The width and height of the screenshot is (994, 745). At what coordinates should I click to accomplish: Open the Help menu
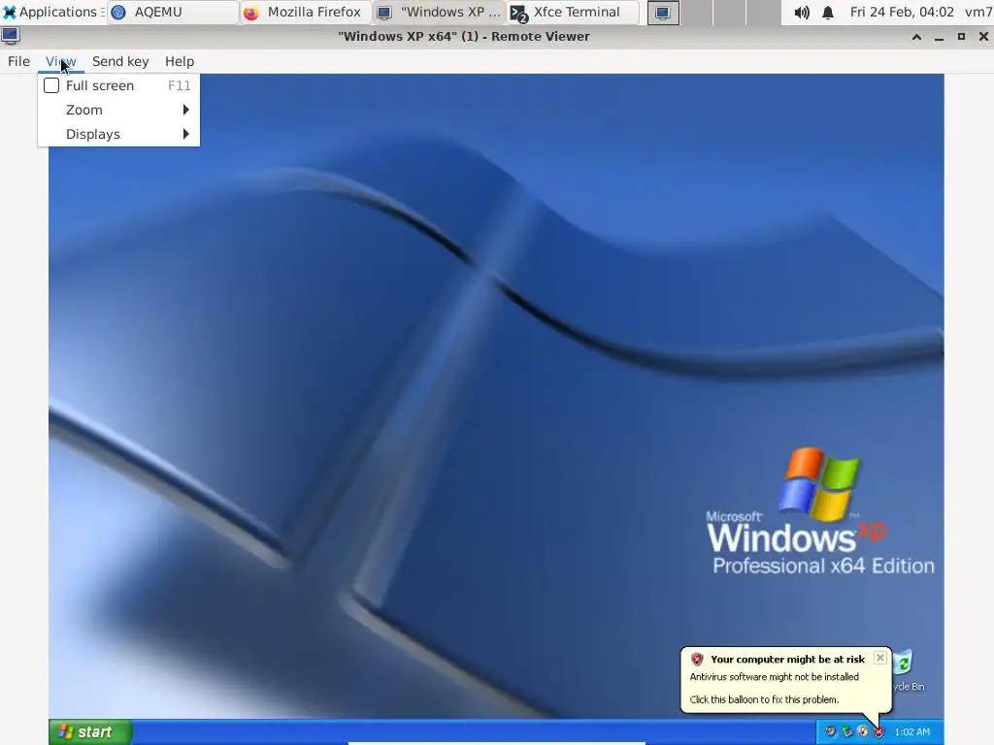180,61
